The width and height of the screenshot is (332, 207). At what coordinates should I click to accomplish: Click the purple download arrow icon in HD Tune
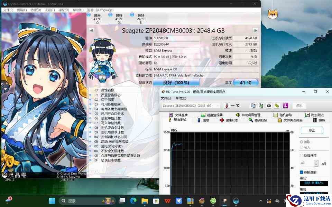[285, 106]
